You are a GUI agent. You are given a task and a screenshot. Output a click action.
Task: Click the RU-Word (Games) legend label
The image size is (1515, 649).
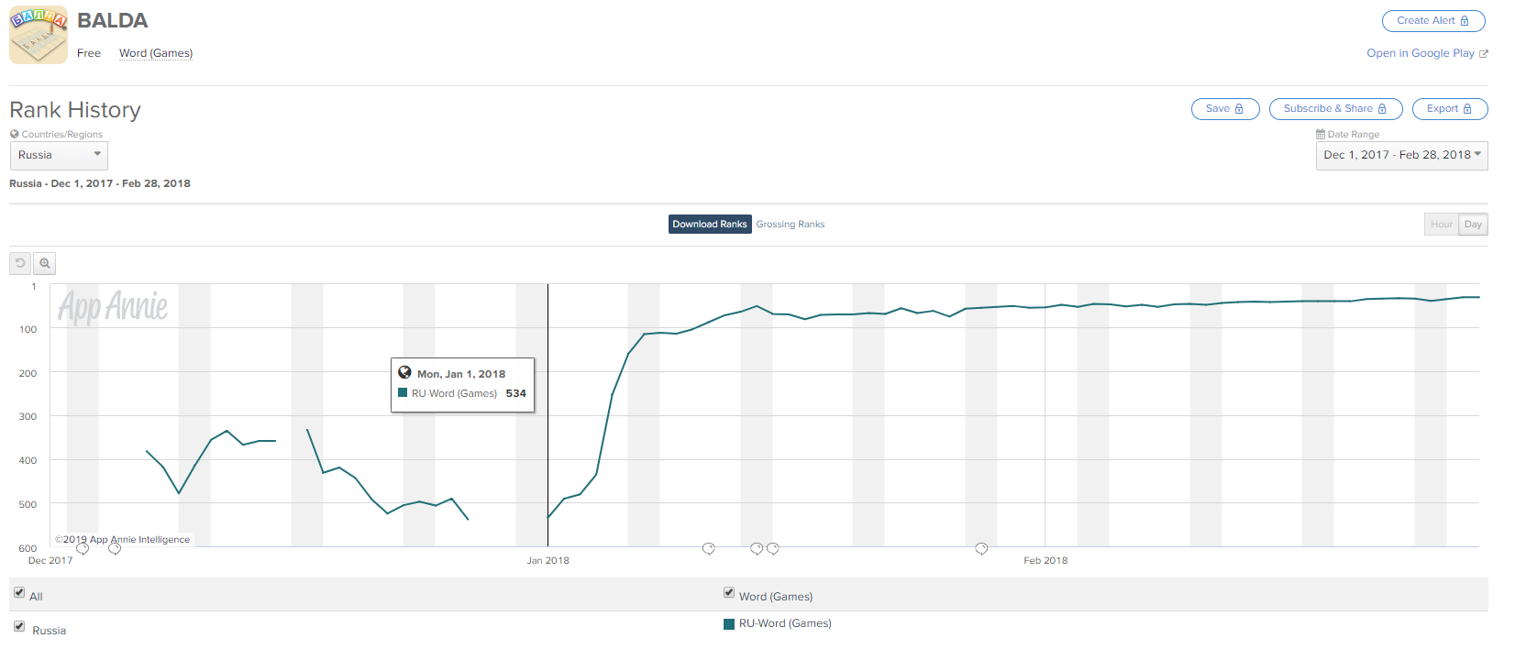coord(785,623)
